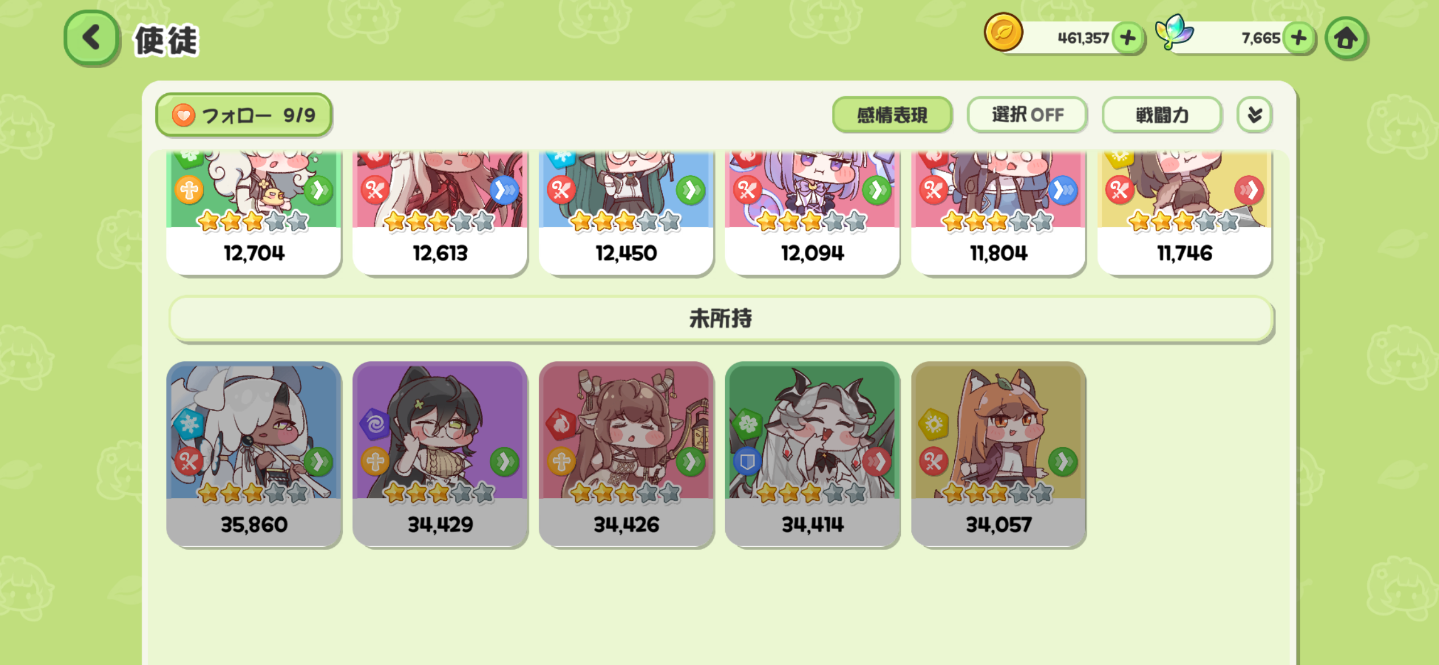Add crystals with plus icon
This screenshot has width=1439, height=665.
(x=1299, y=38)
